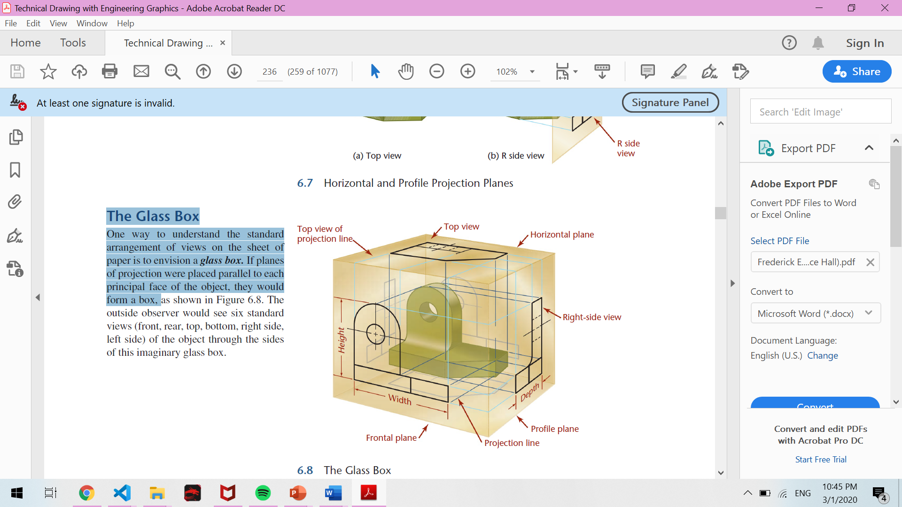Image resolution: width=902 pixels, height=507 pixels.
Task: Expand Convert to Microsoft Word dropdown
Action: coord(869,313)
